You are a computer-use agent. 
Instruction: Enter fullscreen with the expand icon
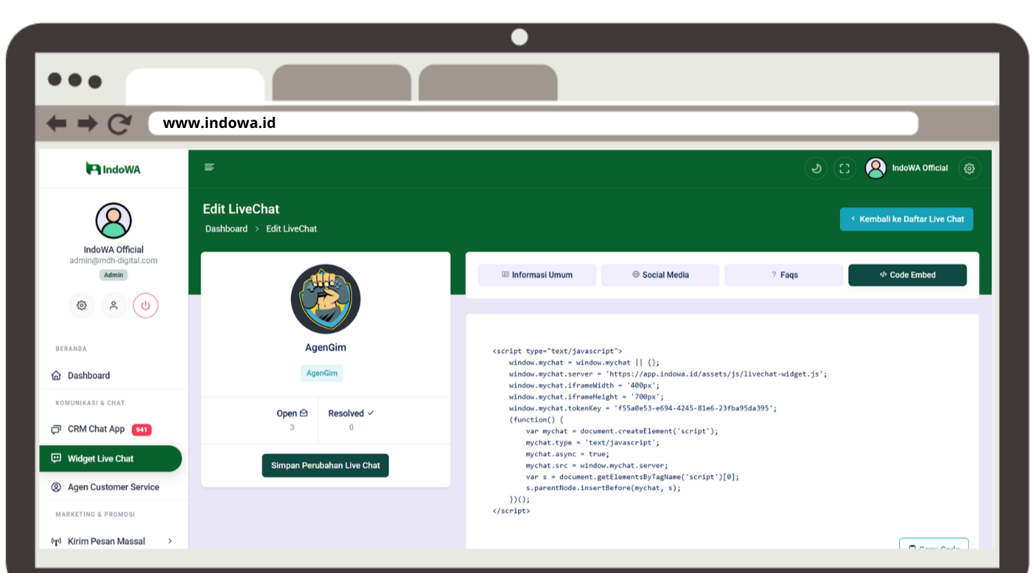(844, 169)
